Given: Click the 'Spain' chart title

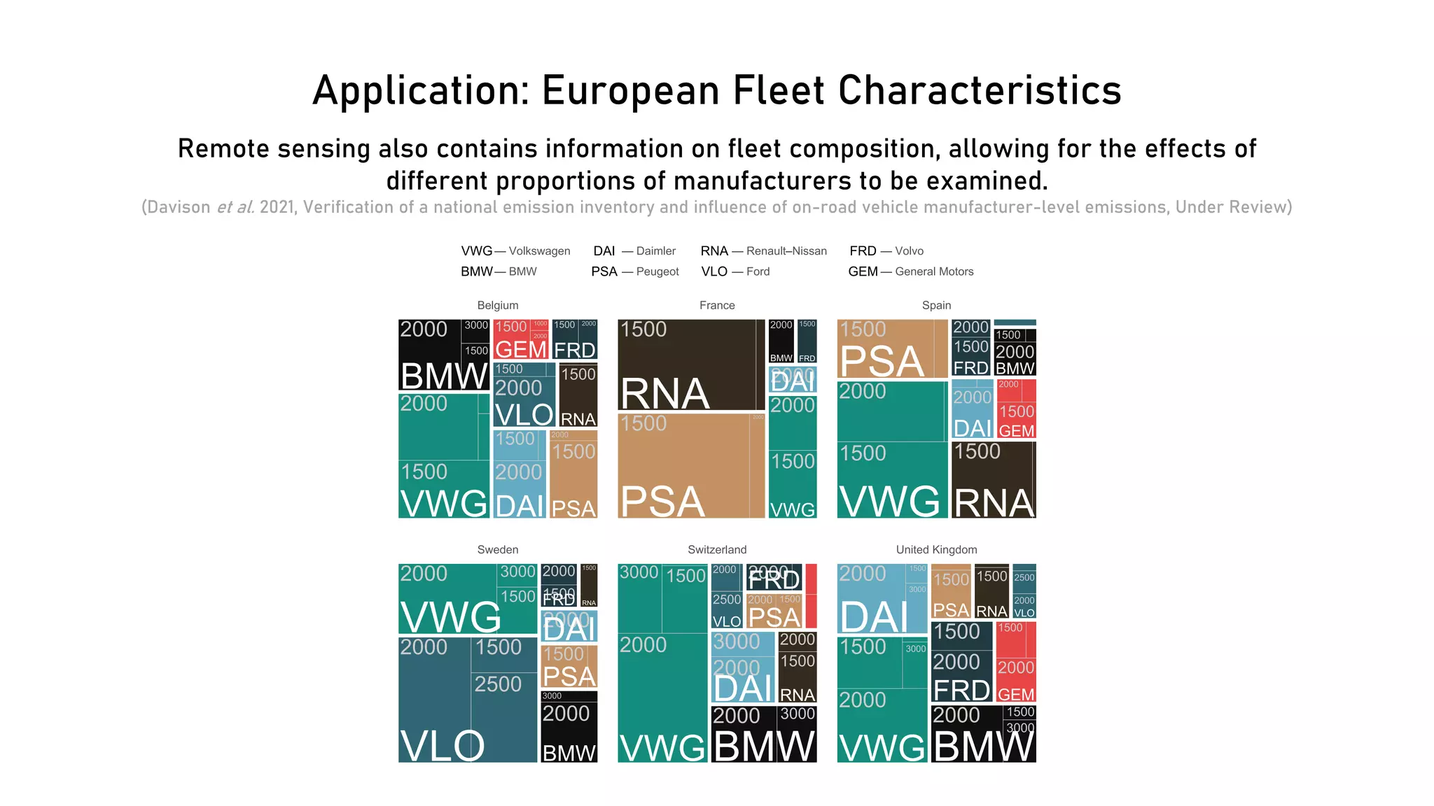Looking at the screenshot, I should [x=936, y=306].
